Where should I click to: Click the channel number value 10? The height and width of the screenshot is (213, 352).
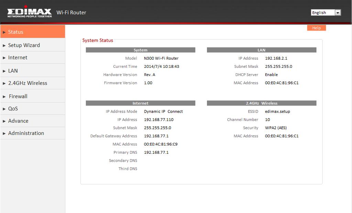pos(267,120)
